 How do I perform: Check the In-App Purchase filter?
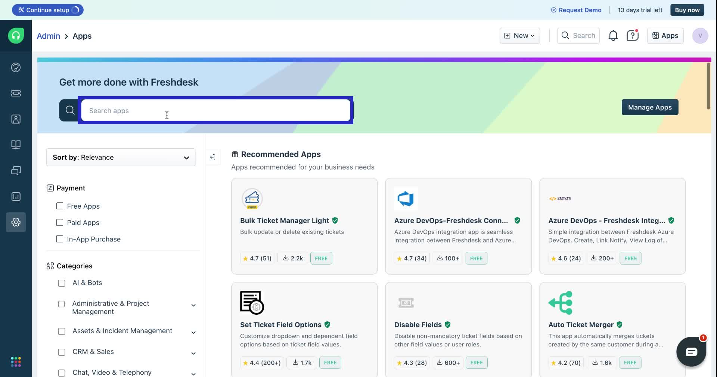tap(59, 239)
